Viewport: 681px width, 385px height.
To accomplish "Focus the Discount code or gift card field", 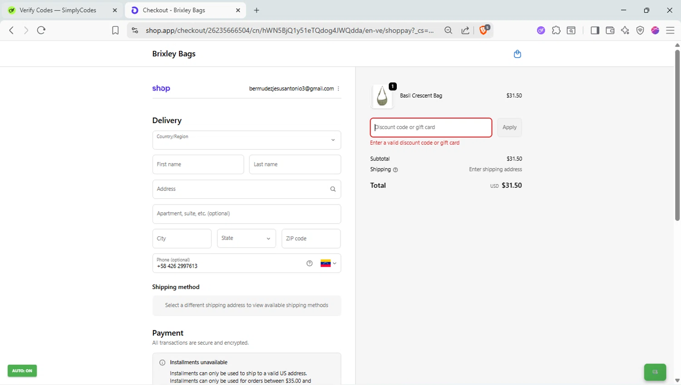I will pyautogui.click(x=431, y=127).
